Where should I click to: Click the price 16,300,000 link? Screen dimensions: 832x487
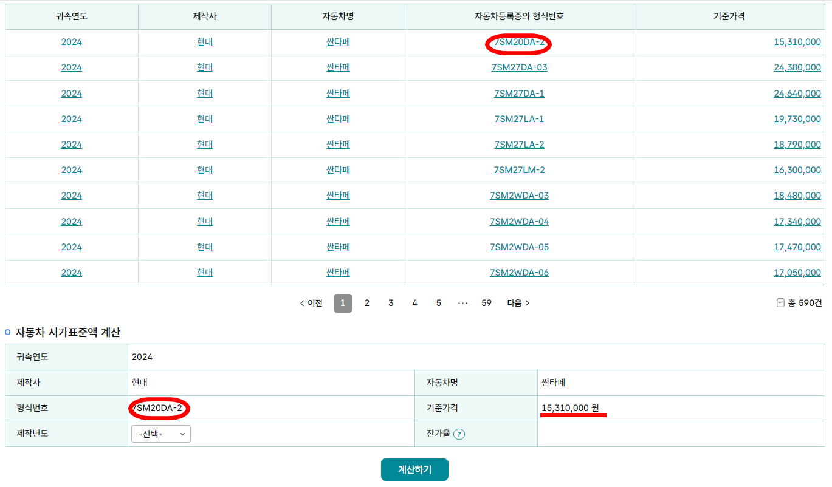pyautogui.click(x=797, y=170)
